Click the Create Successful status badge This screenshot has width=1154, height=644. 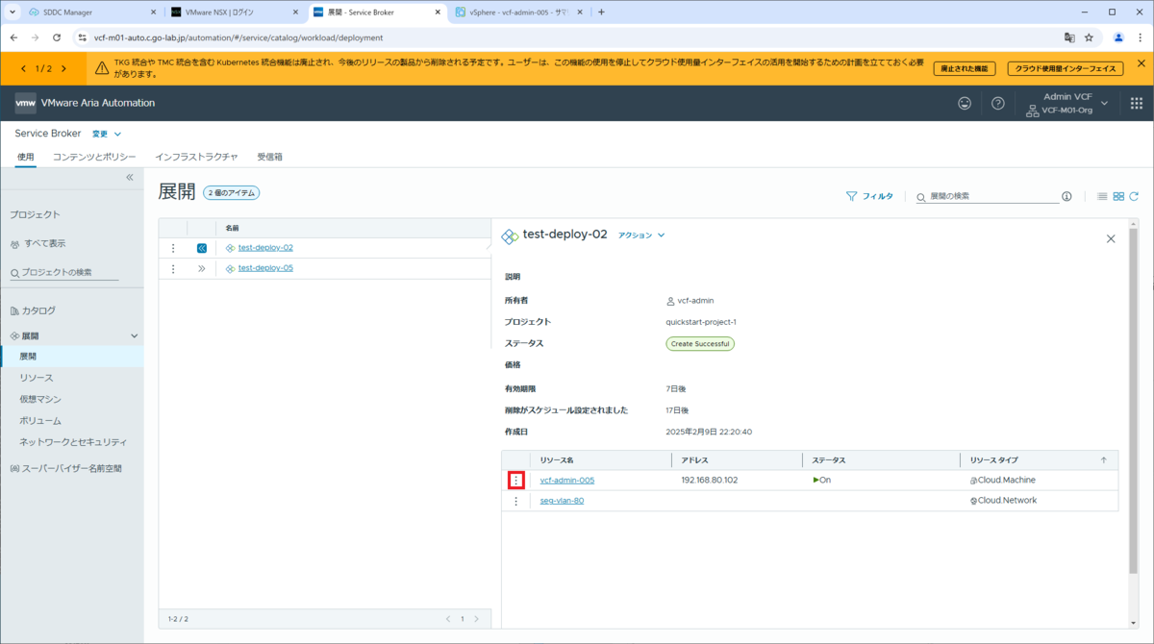(x=700, y=343)
